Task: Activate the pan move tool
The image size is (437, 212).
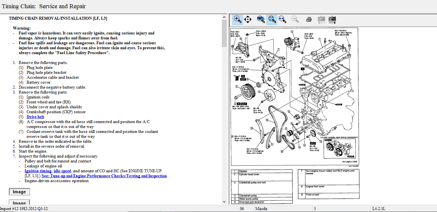Action: point(248,19)
